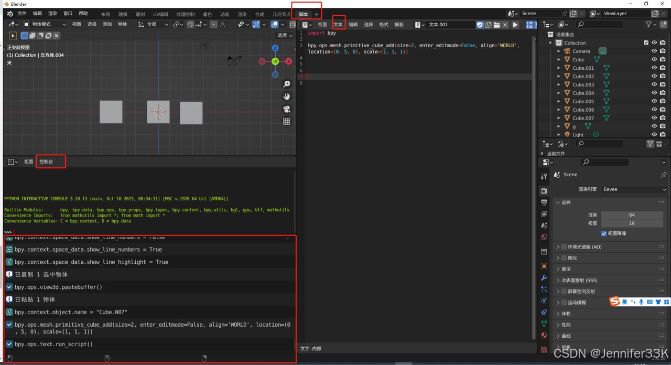The width and height of the screenshot is (671, 365).
Task: Open the 物体模式 mode dropdown
Action: pyautogui.click(x=45, y=25)
